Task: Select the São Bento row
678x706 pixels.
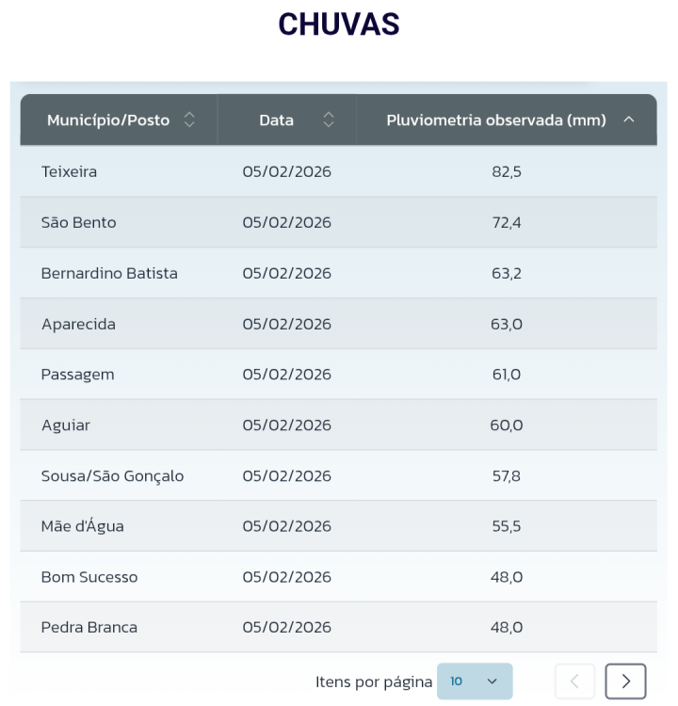Action: pyautogui.click(x=79, y=223)
